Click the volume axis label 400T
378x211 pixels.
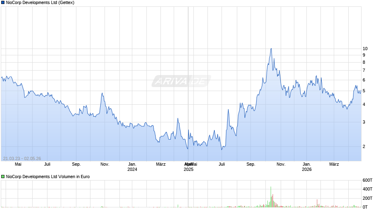pos(368,189)
